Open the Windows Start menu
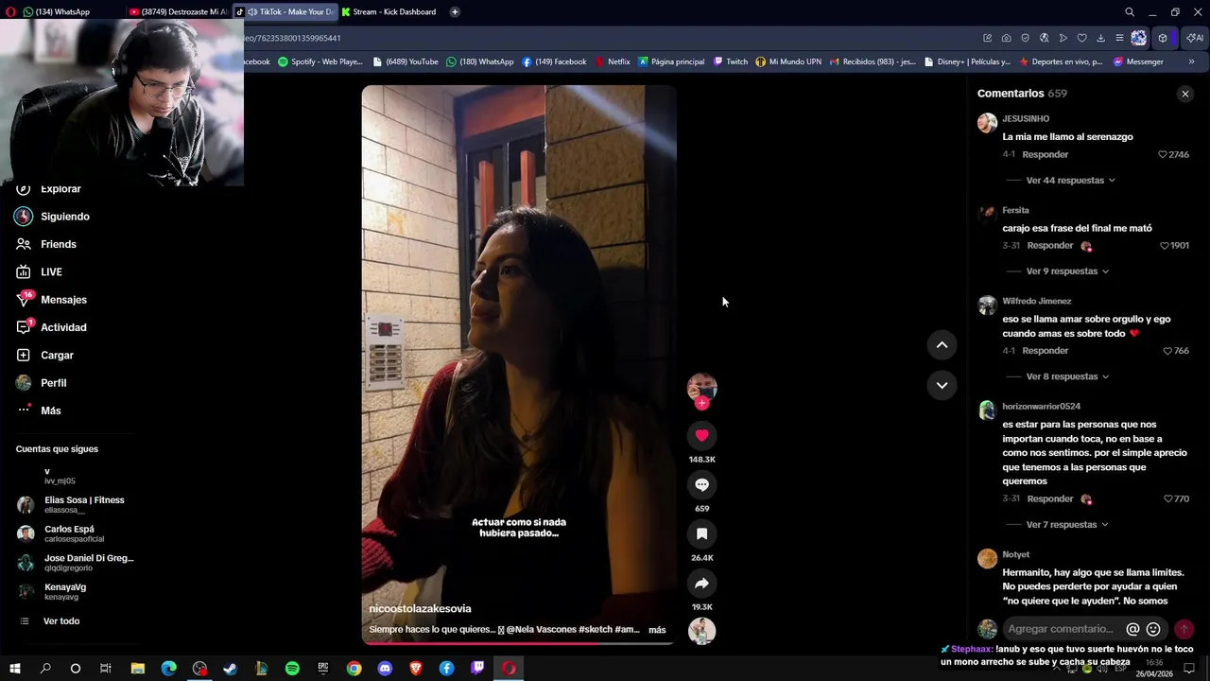 coord(14,669)
